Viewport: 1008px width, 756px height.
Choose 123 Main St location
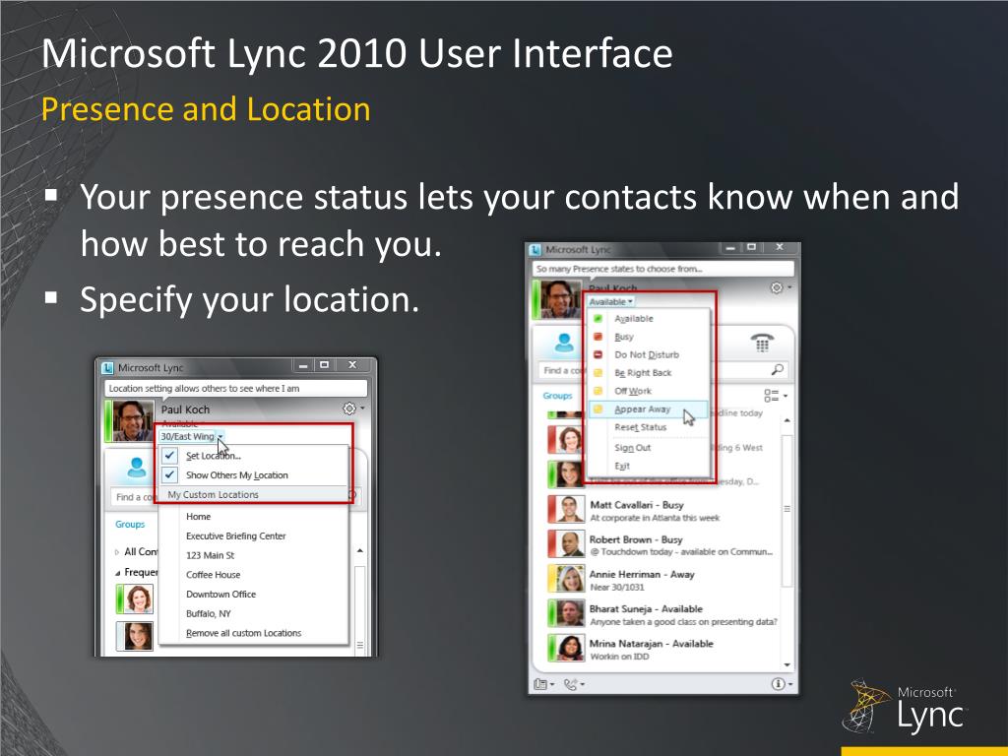[x=253, y=555]
